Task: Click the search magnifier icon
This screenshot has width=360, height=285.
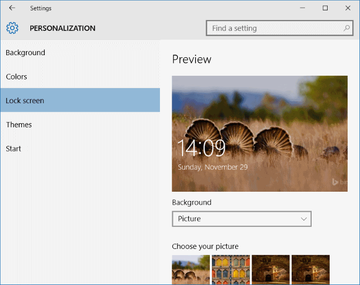Action: [x=347, y=28]
